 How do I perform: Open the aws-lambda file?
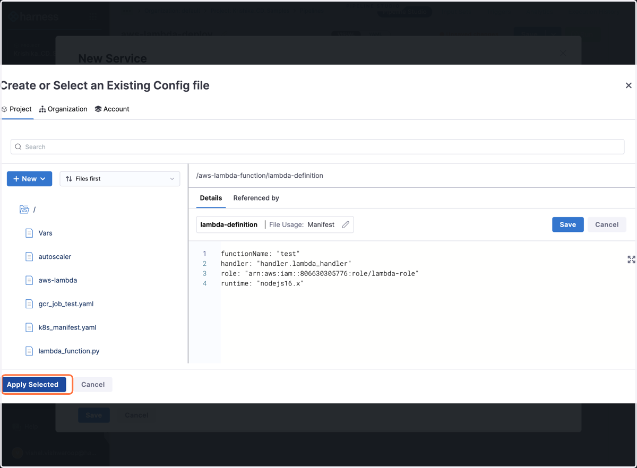[x=58, y=280]
